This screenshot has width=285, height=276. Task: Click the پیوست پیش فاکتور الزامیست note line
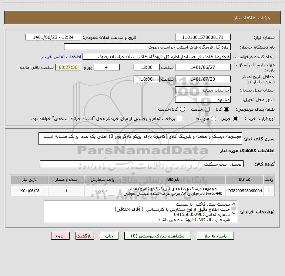coord(203,204)
